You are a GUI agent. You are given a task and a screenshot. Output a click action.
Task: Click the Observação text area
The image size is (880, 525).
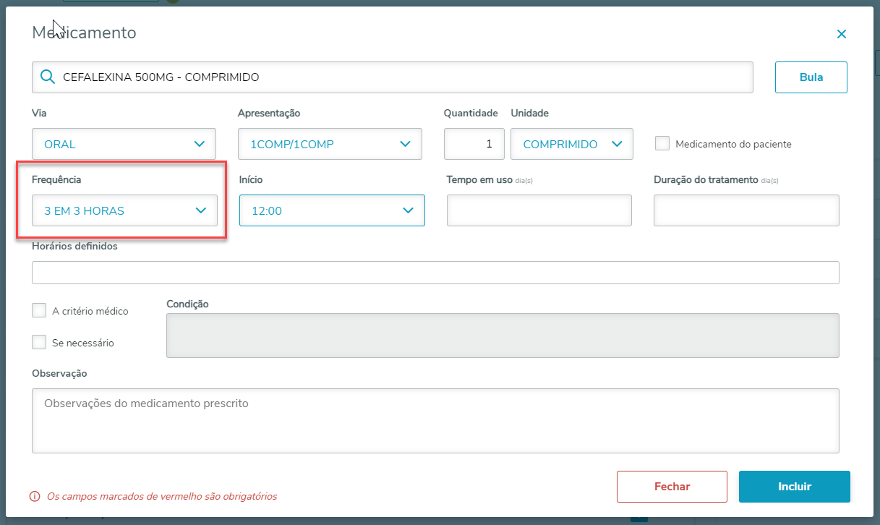click(x=435, y=421)
